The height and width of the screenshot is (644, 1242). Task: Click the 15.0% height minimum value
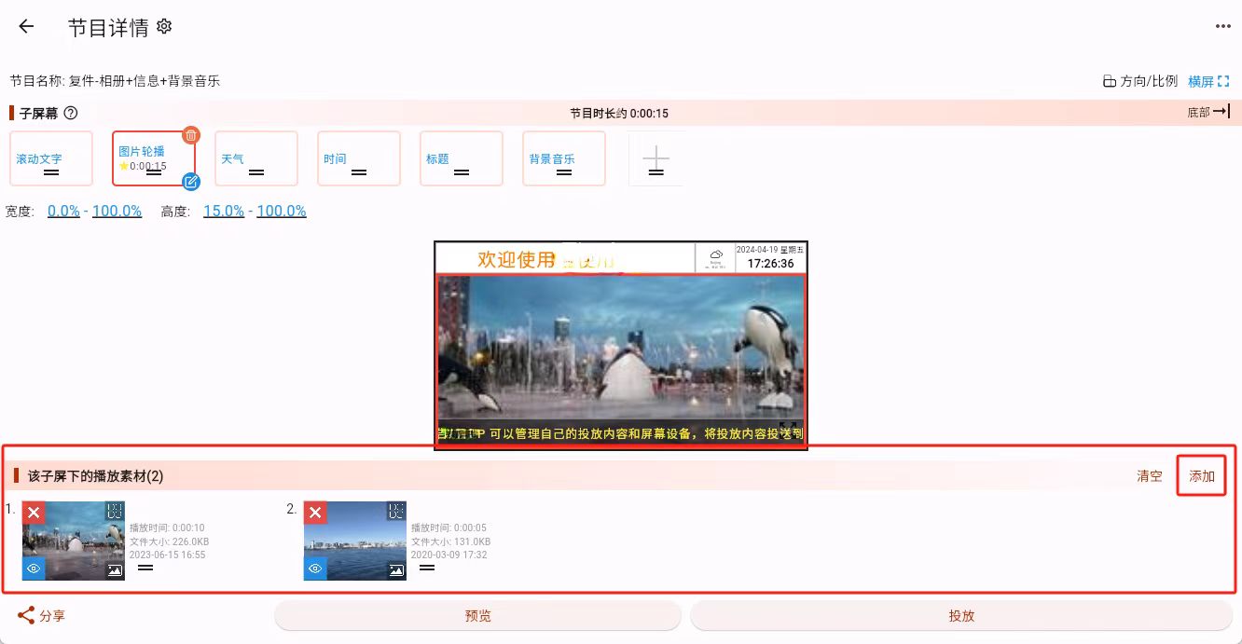pos(223,211)
